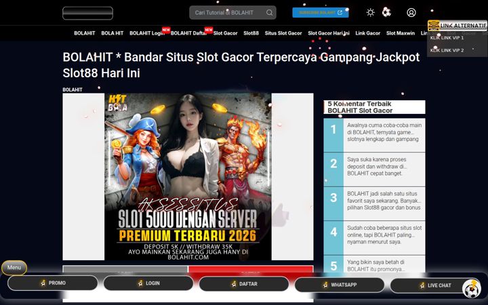Open Slot Gacor Hari Ini nav item
Image resolution: width=488 pixels, height=305 pixels.
(x=329, y=33)
